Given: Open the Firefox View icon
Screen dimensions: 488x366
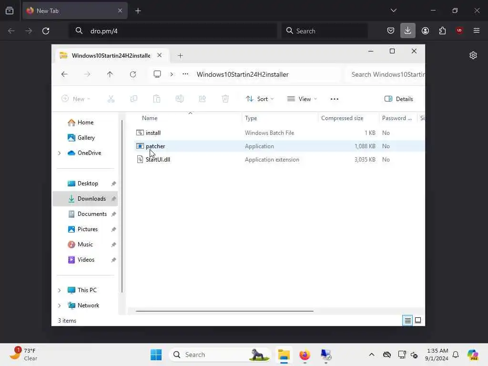Looking at the screenshot, I should pos(10,10).
